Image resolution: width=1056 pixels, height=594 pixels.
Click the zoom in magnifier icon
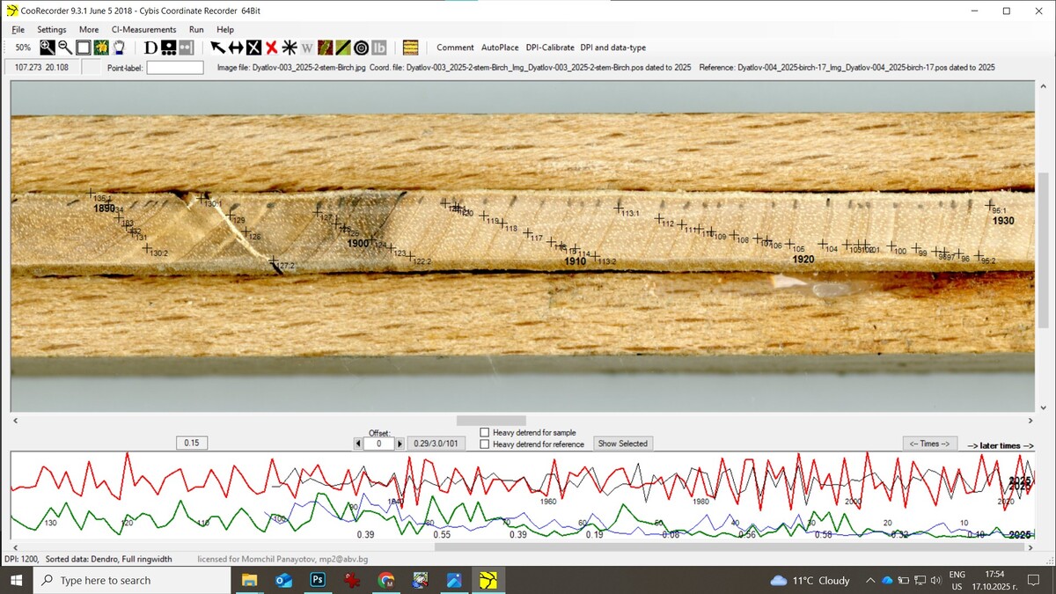click(x=48, y=48)
